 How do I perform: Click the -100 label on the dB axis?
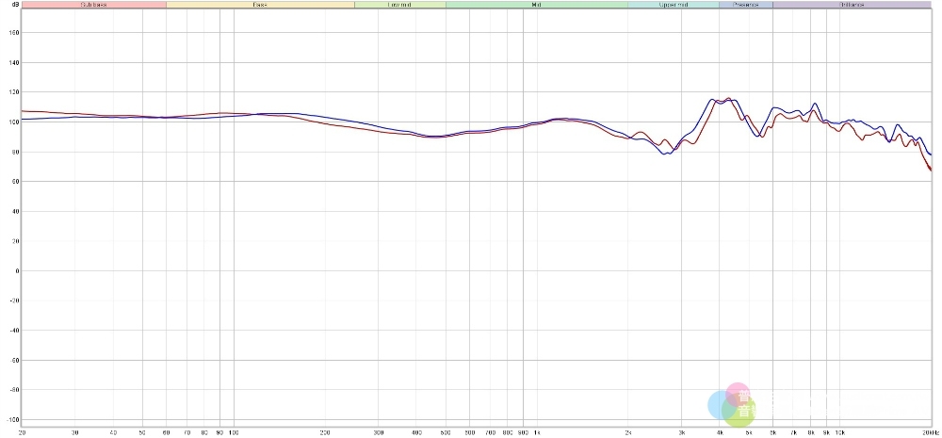tap(10, 419)
